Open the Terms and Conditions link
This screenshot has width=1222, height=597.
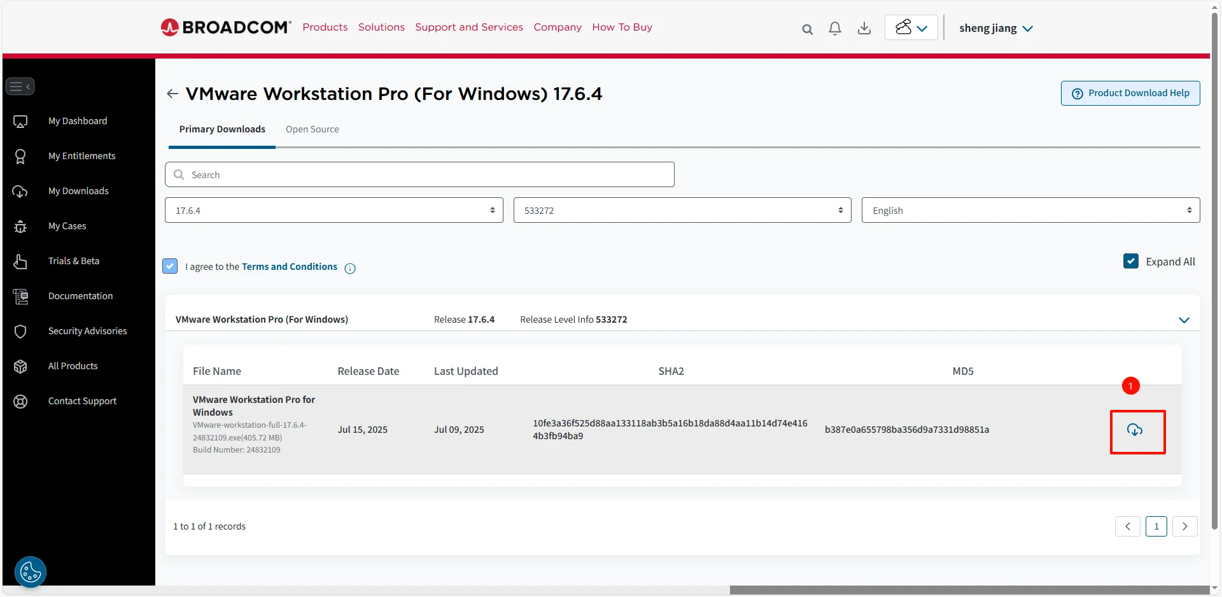coord(289,267)
